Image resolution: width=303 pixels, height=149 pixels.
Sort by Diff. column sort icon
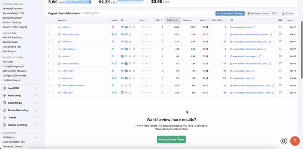click(162, 20)
